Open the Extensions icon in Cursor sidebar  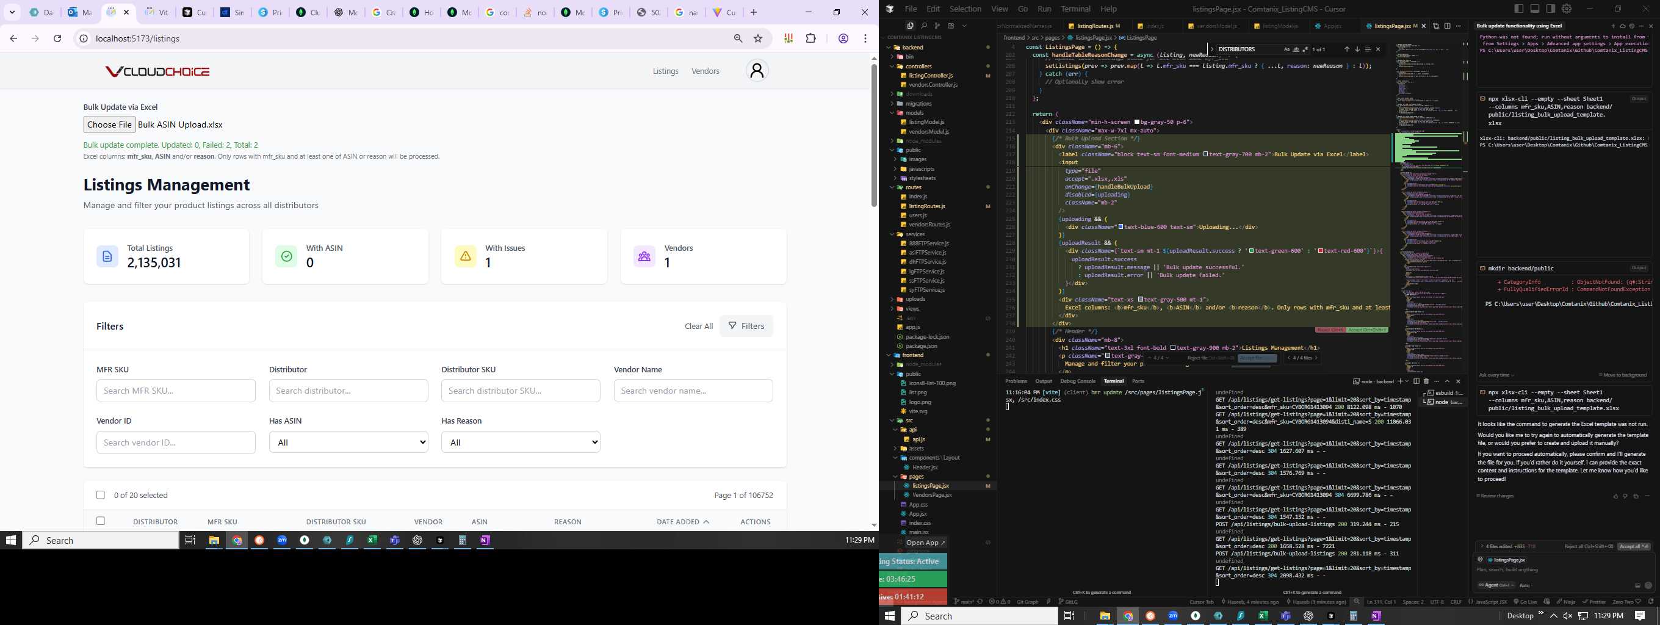point(950,26)
